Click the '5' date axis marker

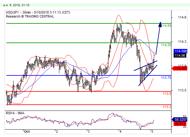[152, 131]
